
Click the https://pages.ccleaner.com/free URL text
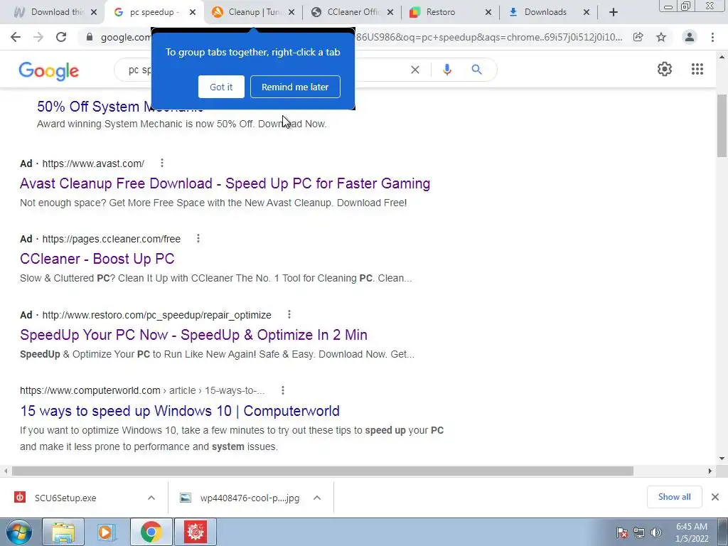tap(112, 239)
